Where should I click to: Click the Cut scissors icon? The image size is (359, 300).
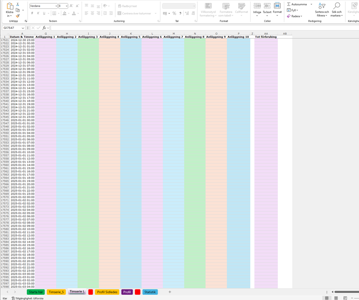[x=18, y=4]
